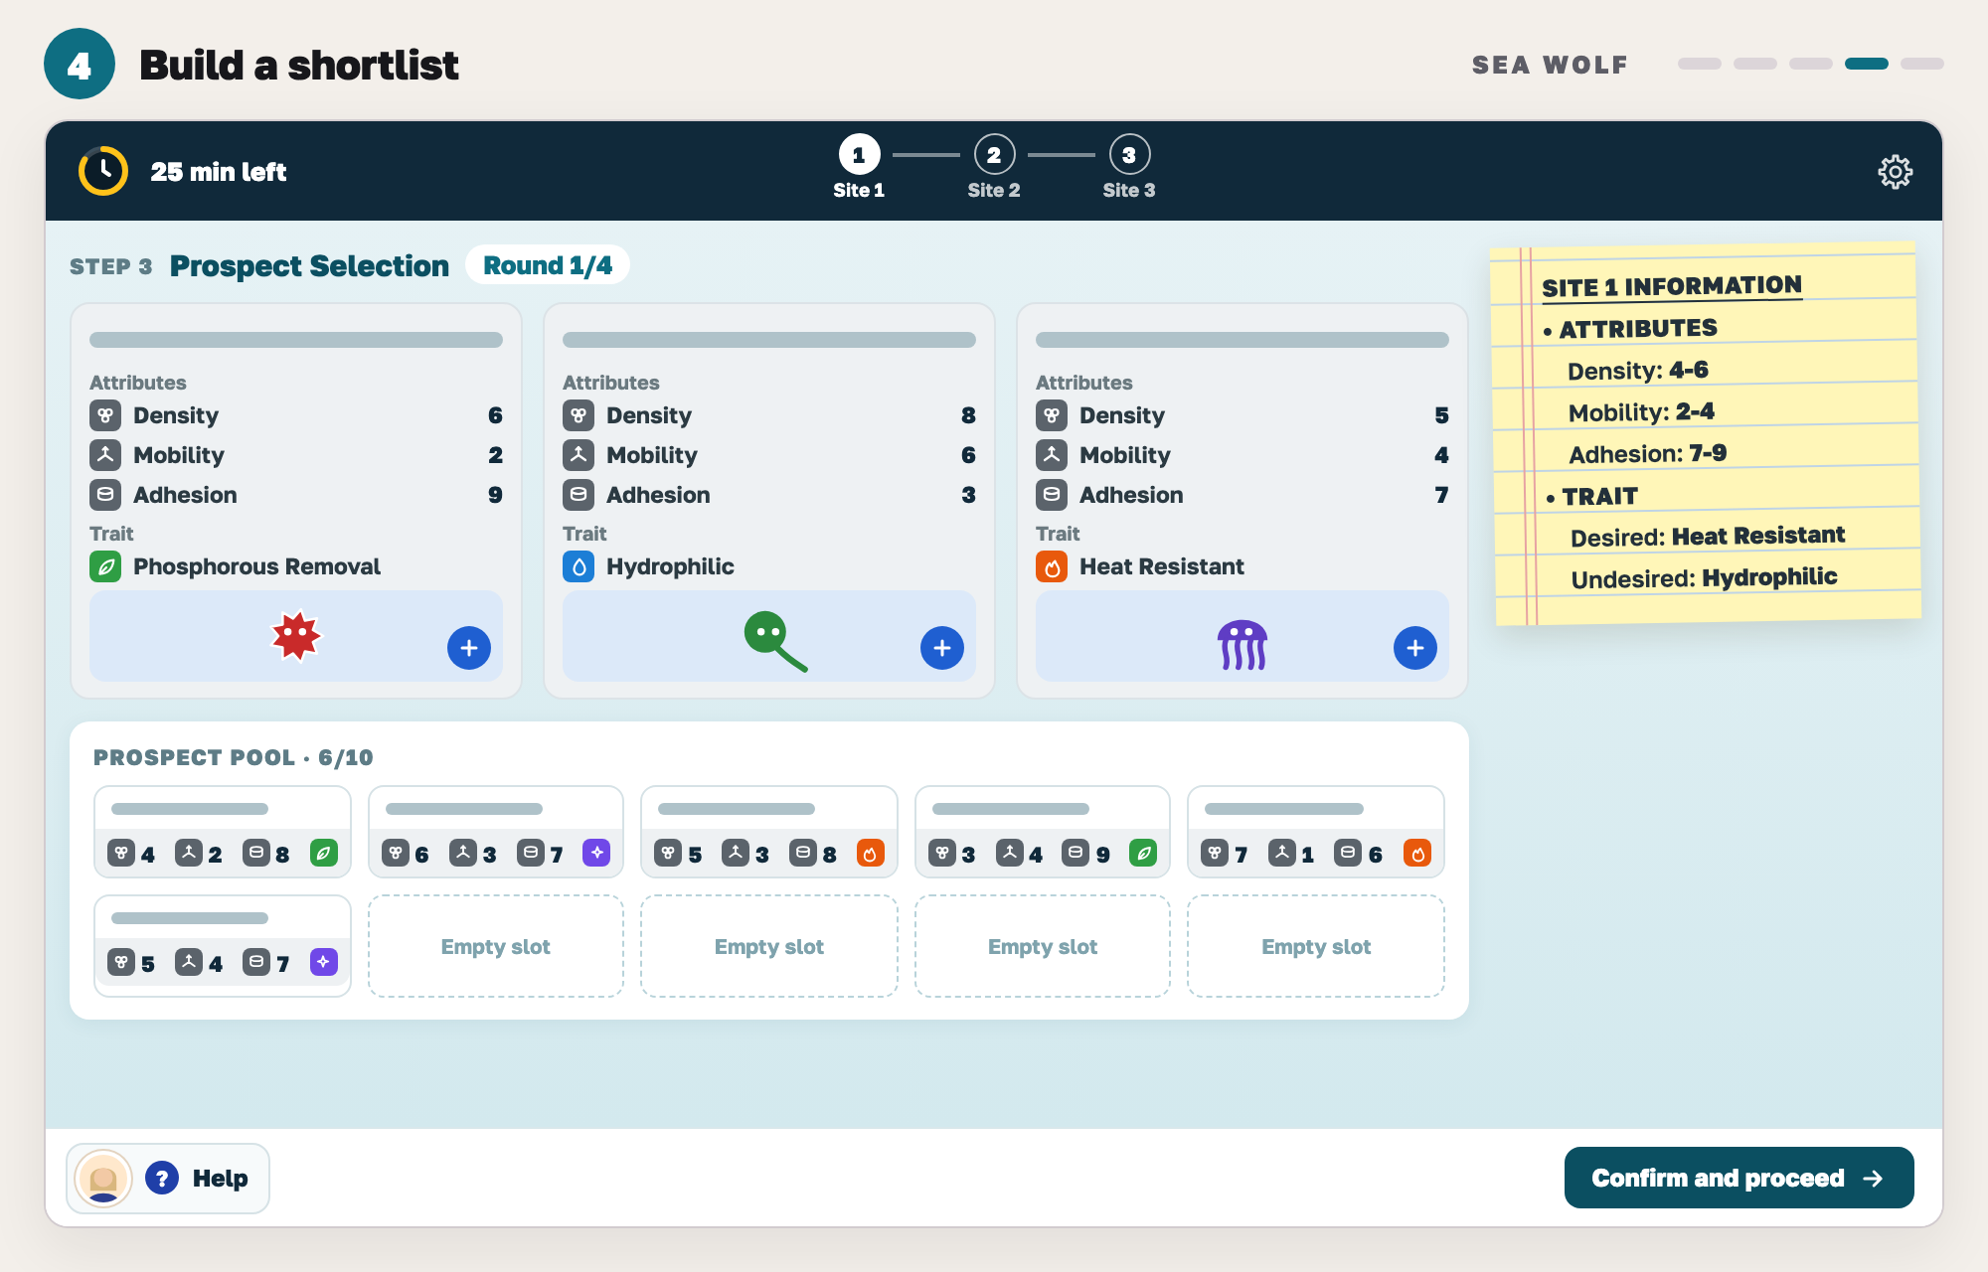The image size is (1988, 1272).
Task: Switch to the Site 1 step
Action: tap(859, 167)
